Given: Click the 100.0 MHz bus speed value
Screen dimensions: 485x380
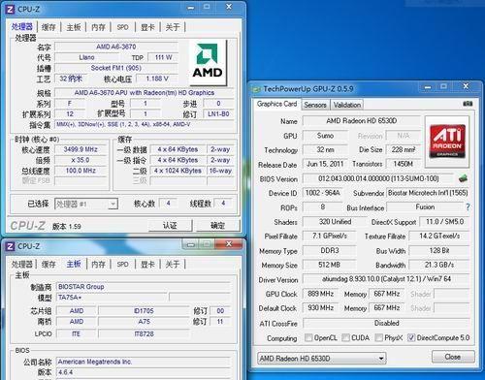Looking at the screenshot, I should coord(81,171).
